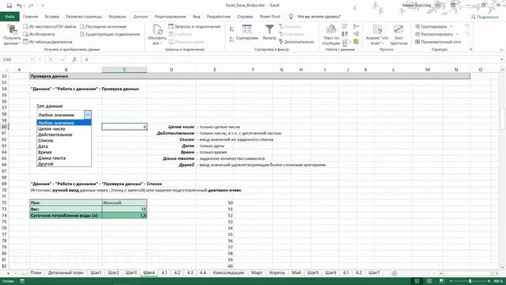This screenshot has width=506, height=285.
Task: Click the zoom in plus button
Action: coord(489,281)
